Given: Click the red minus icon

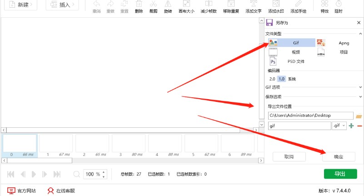Looking at the screenshot, I should click(x=359, y=126).
